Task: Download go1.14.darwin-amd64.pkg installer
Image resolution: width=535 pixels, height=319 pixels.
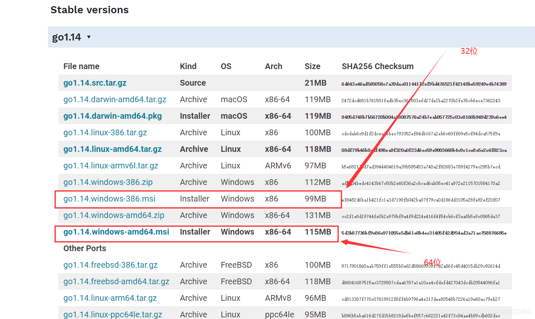Action: pyautogui.click(x=113, y=116)
